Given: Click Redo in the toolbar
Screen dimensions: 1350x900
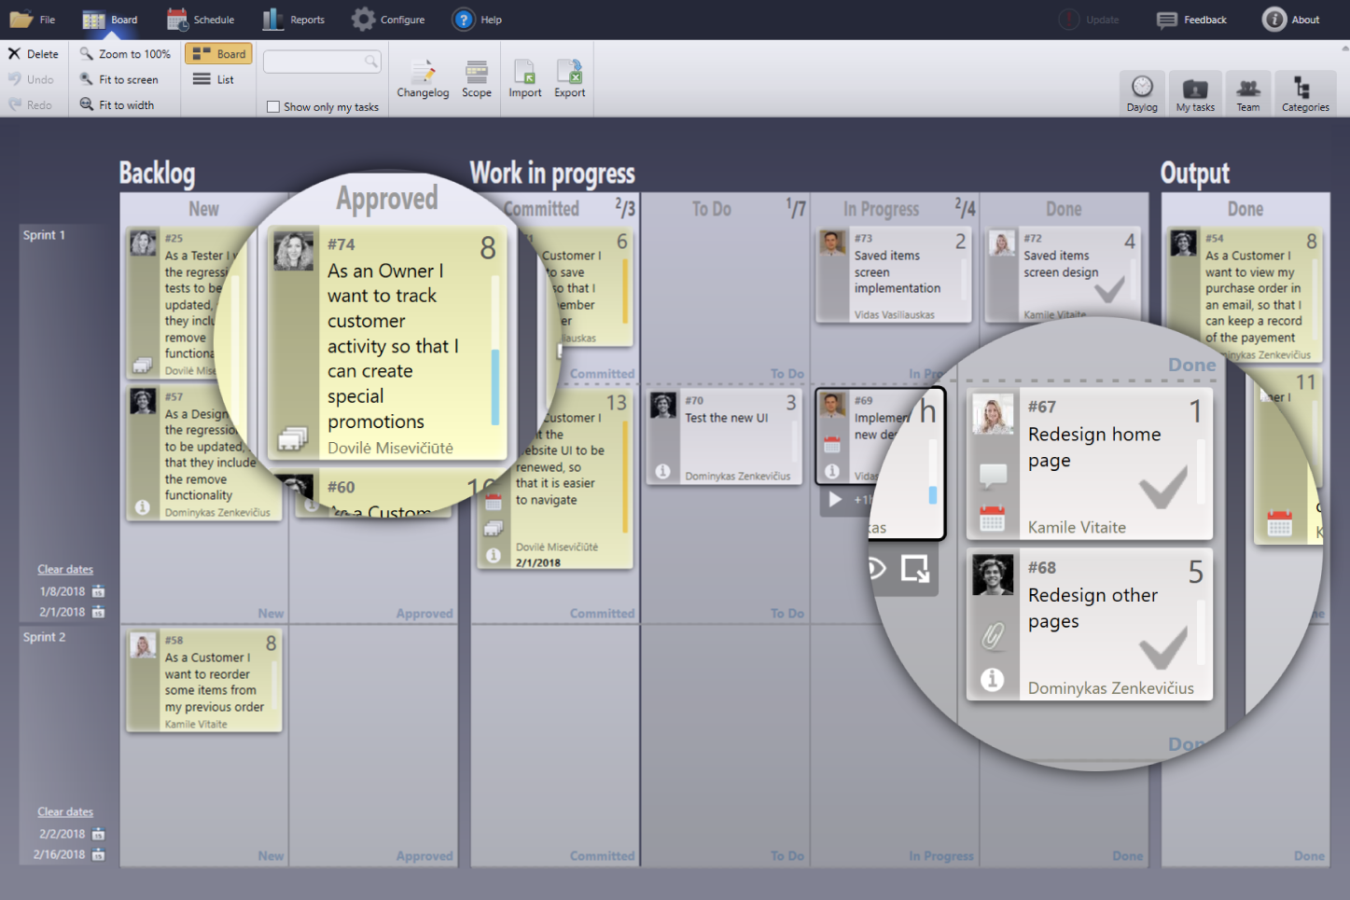Looking at the screenshot, I should tap(30, 104).
